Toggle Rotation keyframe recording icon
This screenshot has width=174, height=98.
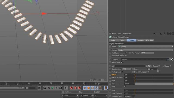pos(92,88)
